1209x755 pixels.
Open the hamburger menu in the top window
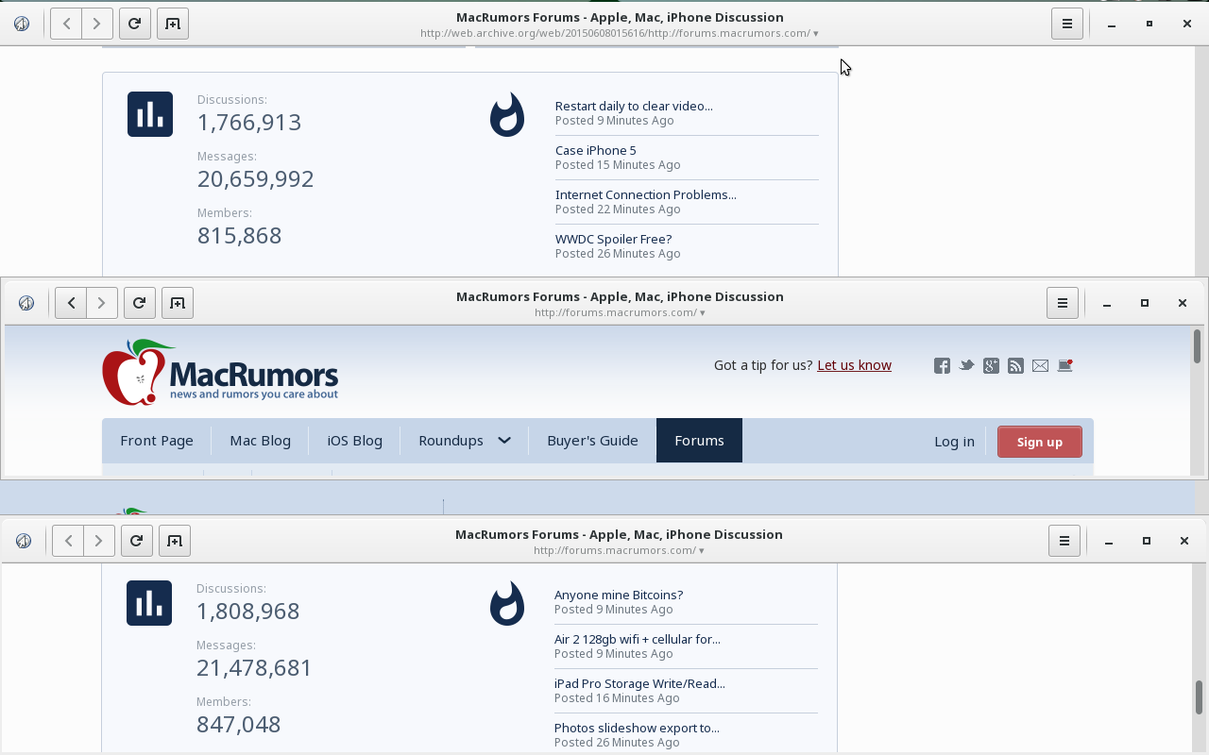tap(1067, 24)
